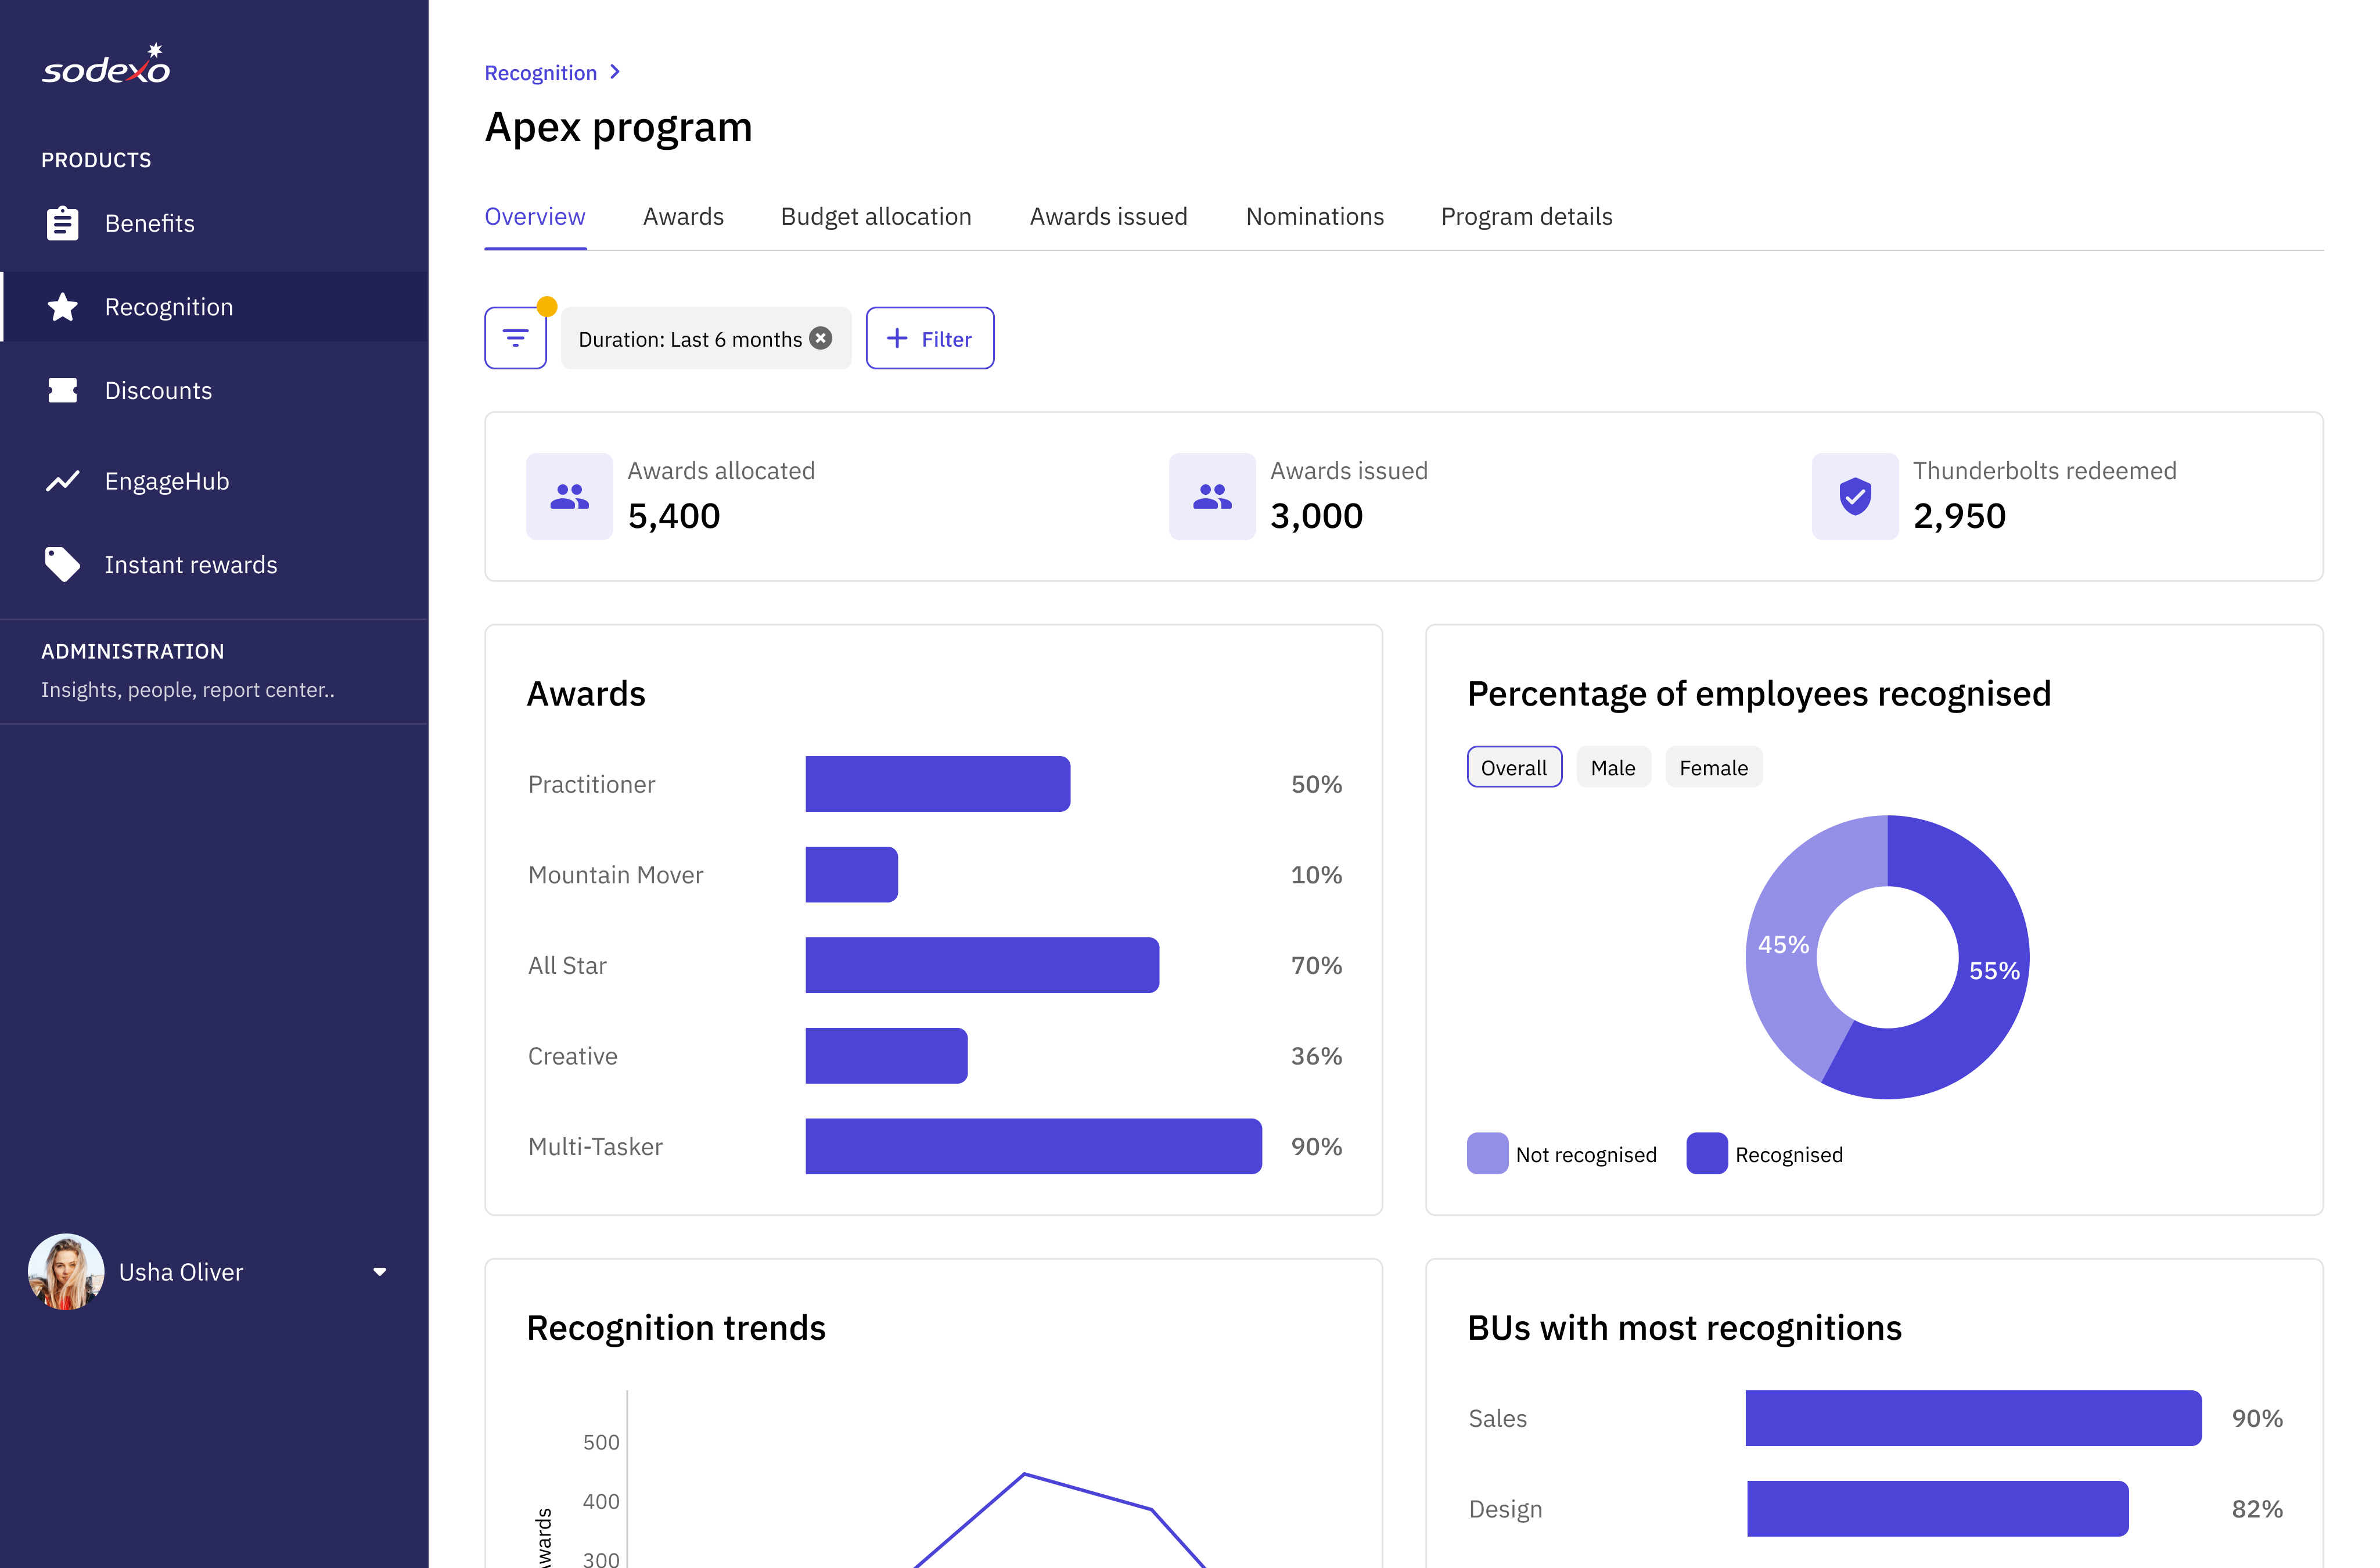Screen dimensions: 2380x1568
Task: Click the Sodexo logo
Action: [x=106, y=66]
